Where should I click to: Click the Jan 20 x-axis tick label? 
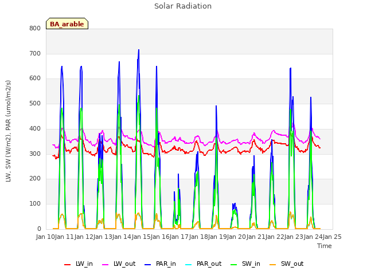[x=237, y=237]
